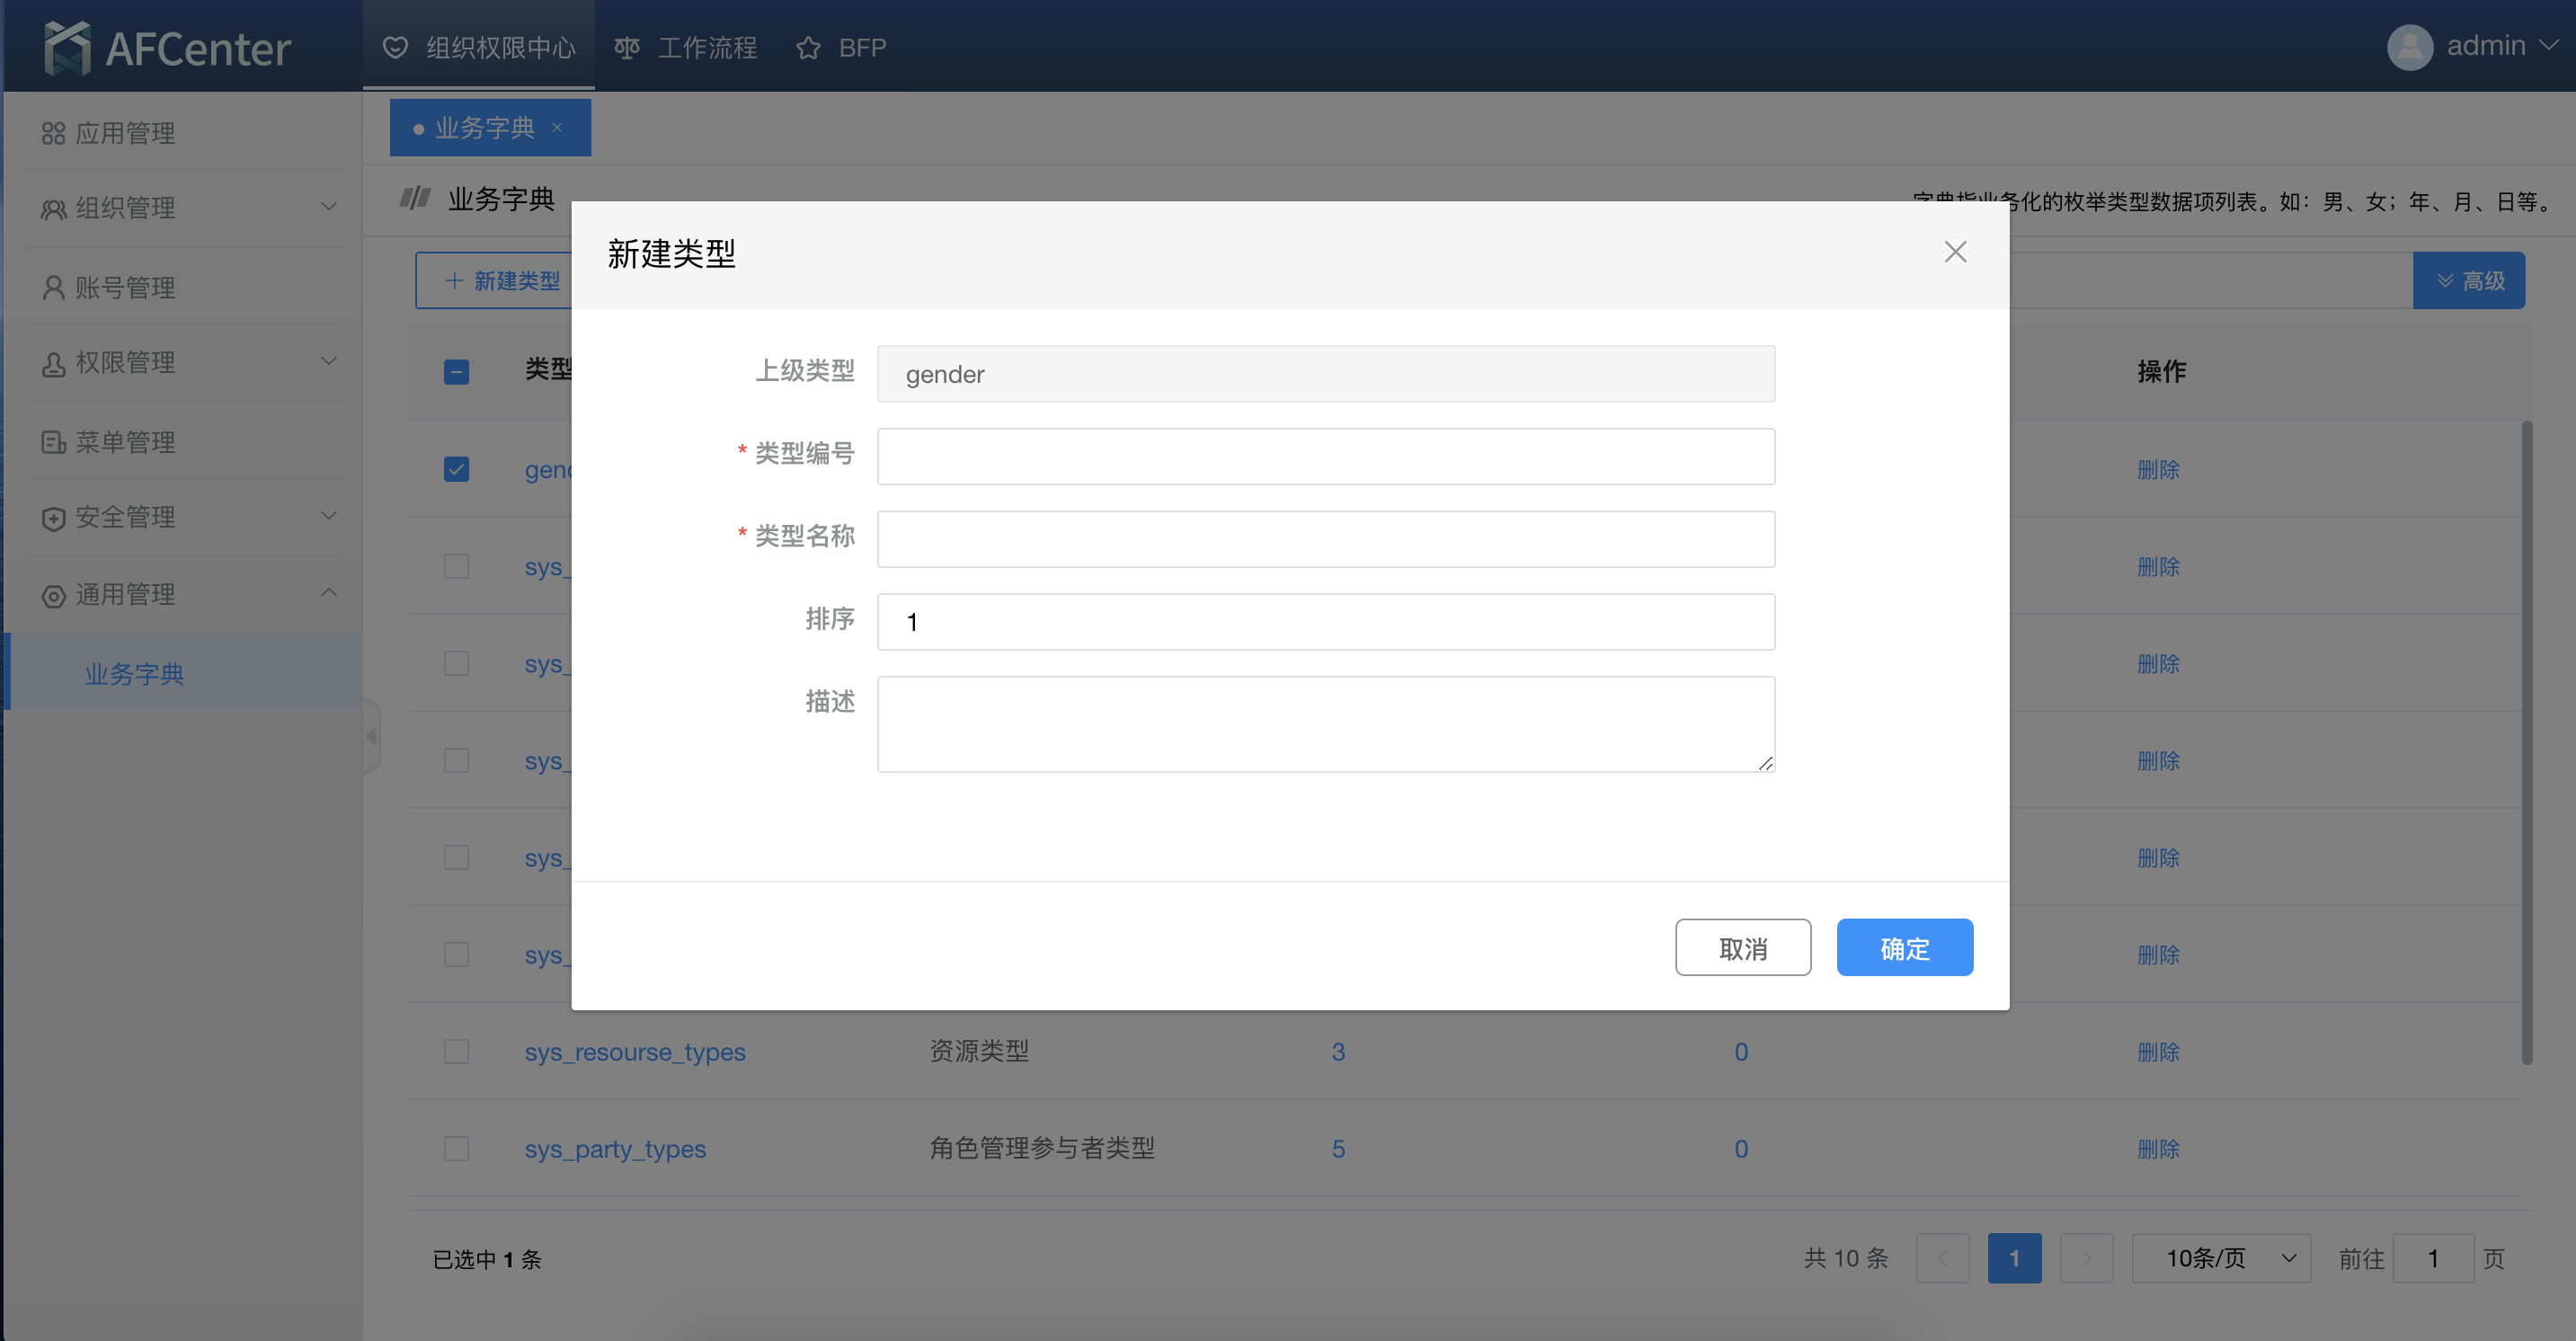Click the AFCenter logo icon
The width and height of the screenshot is (2576, 1341).
(x=68, y=47)
